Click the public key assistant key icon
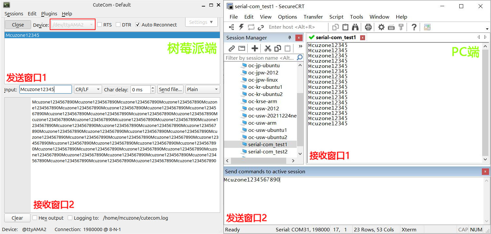This screenshot has height=234, width=491. 401,27
